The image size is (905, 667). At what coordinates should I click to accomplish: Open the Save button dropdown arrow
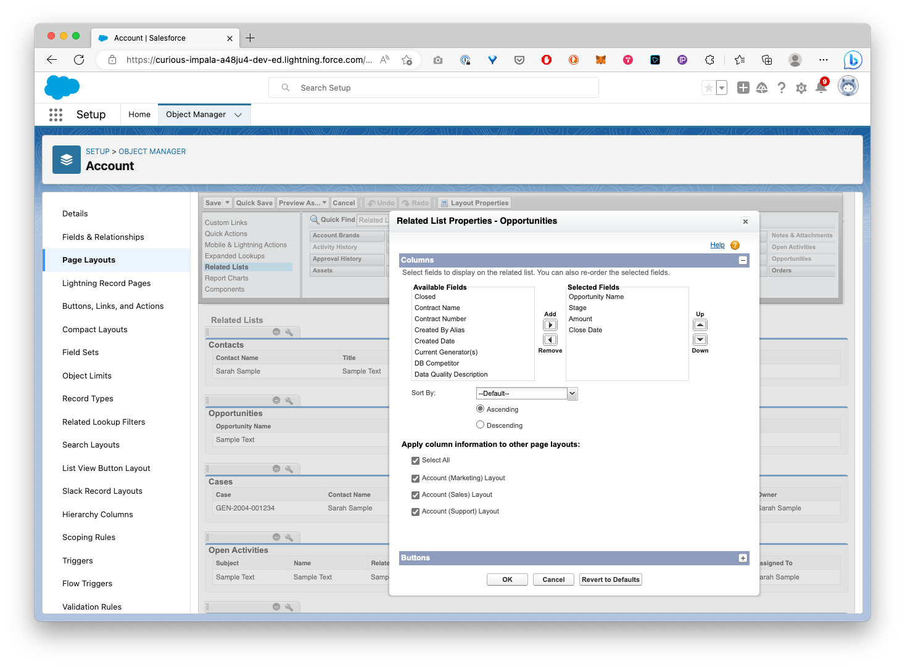[228, 203]
